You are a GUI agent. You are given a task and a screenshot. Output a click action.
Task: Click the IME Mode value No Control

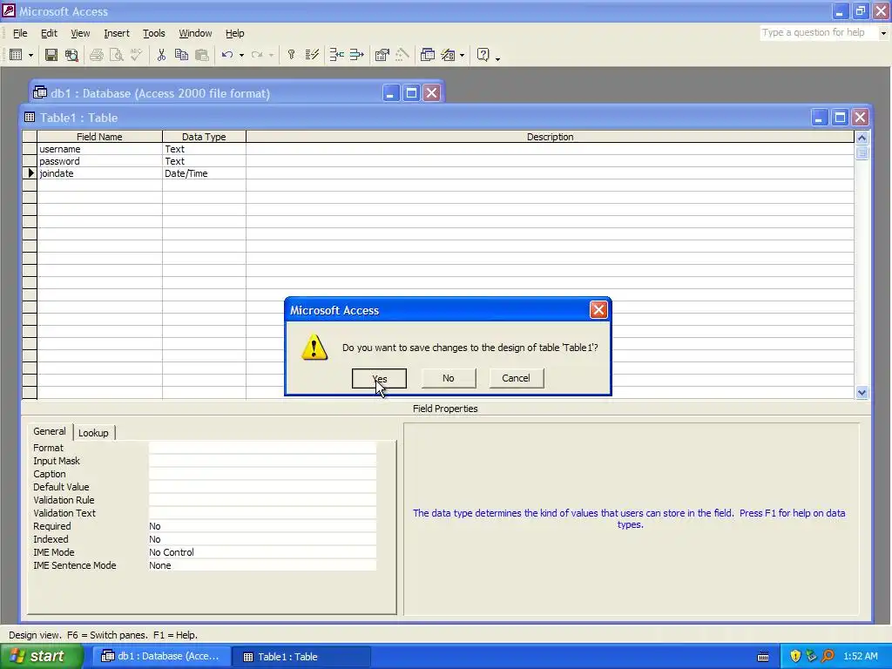(x=262, y=552)
